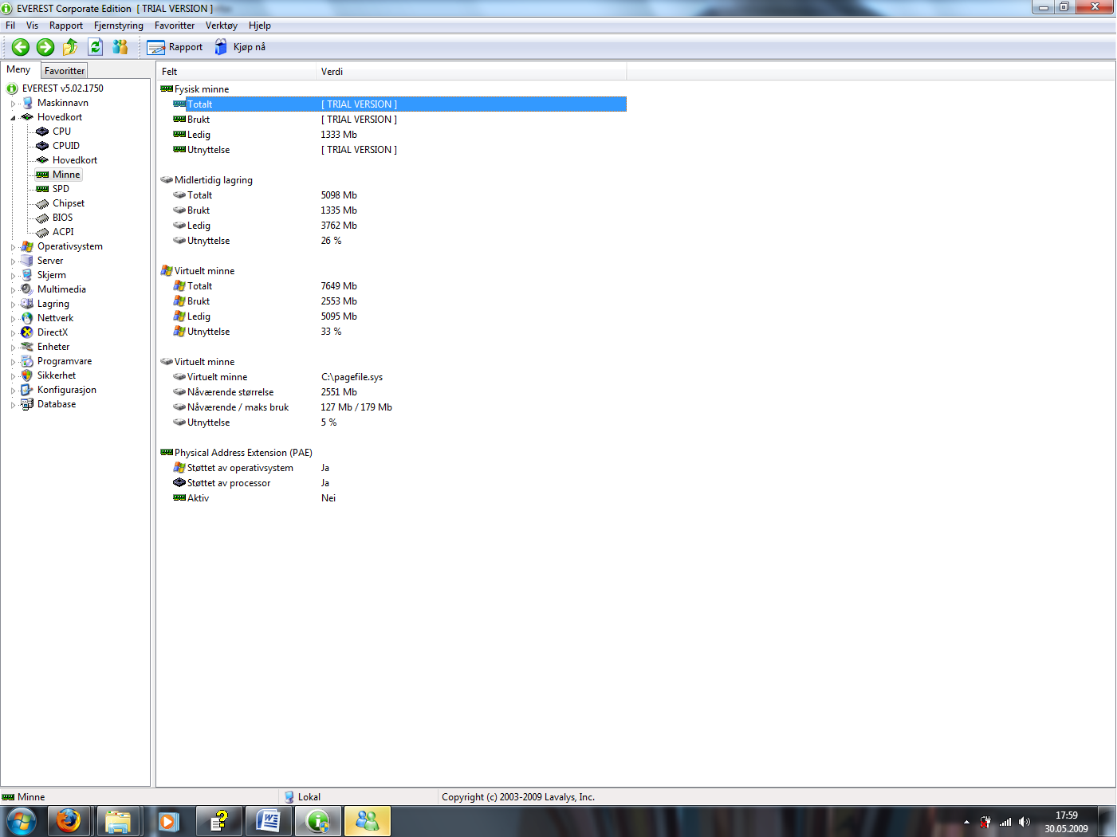The image size is (1117, 837).
Task: Select EVEREST v5.02.1750 root tree node
Action: 63,88
